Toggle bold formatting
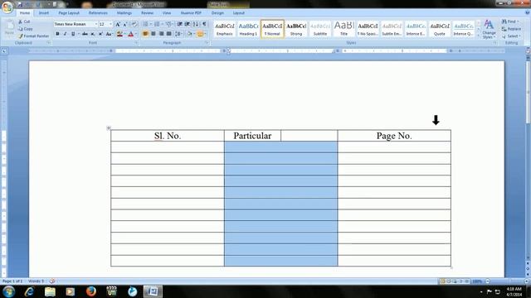The width and height of the screenshot is (531, 298). 57,34
